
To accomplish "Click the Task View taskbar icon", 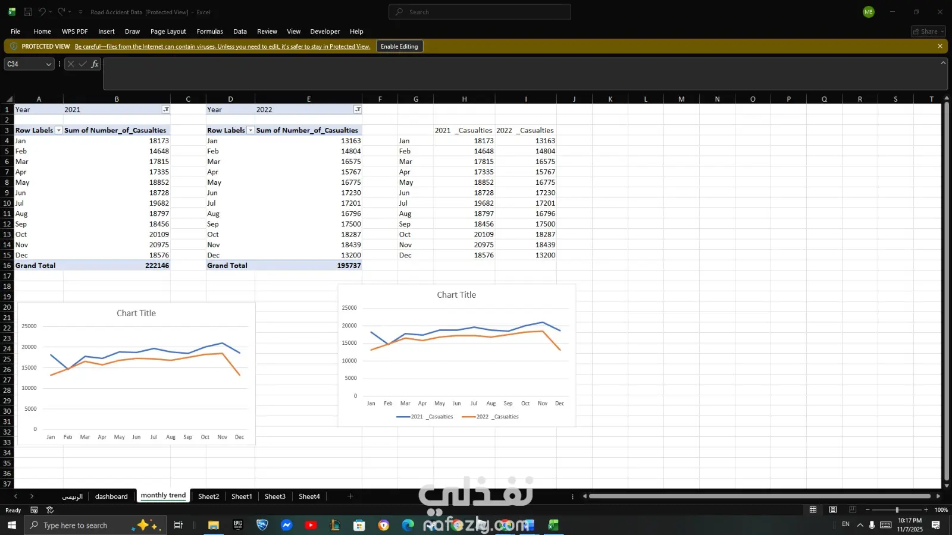I will [x=178, y=525].
